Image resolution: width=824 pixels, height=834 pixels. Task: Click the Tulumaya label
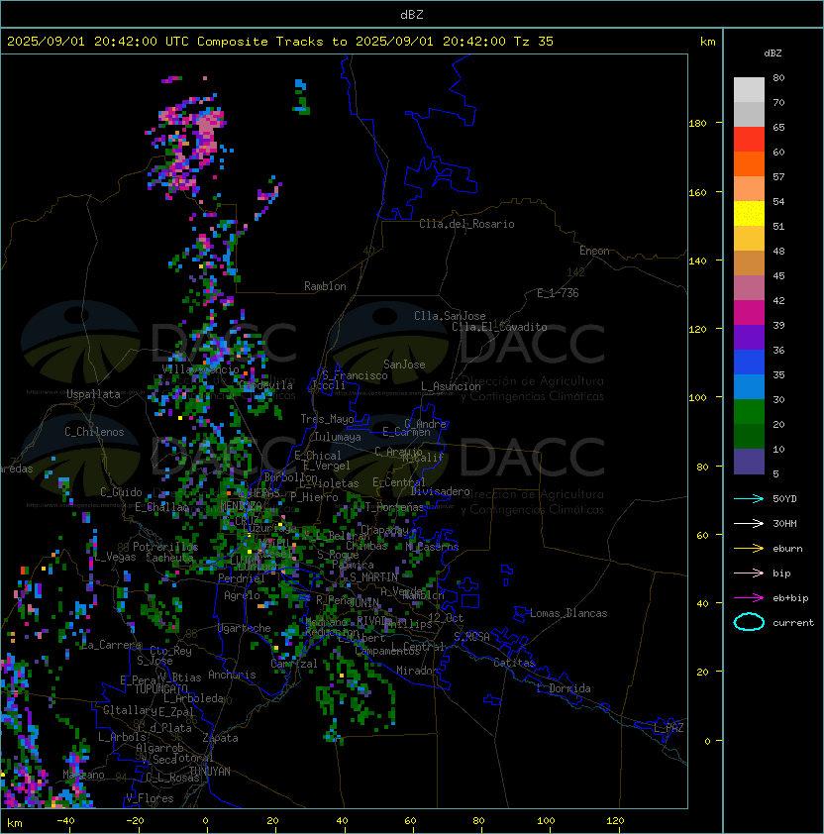[338, 437]
